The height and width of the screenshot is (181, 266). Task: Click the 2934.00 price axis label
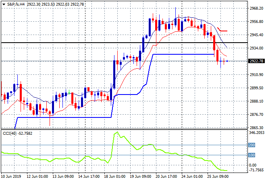[x=256, y=48]
